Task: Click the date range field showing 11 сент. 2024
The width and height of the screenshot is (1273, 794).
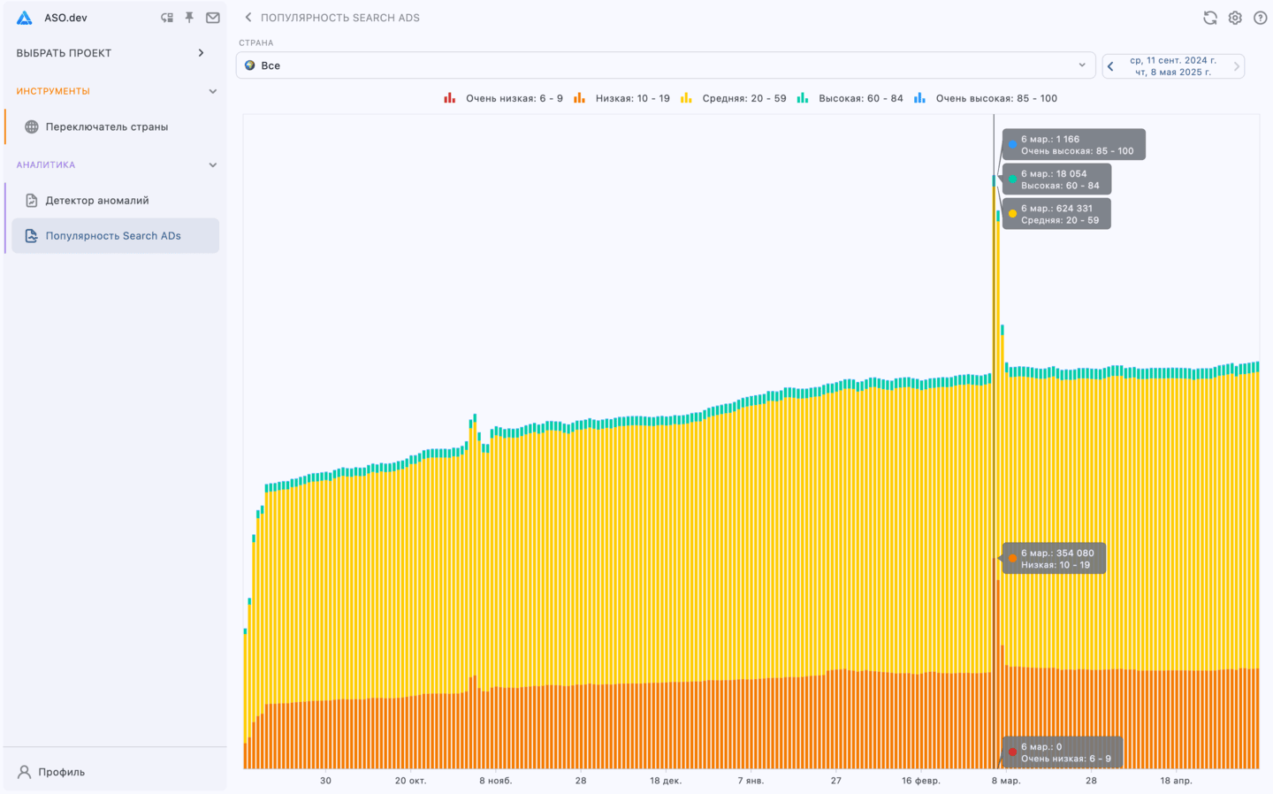Action: pyautogui.click(x=1173, y=65)
